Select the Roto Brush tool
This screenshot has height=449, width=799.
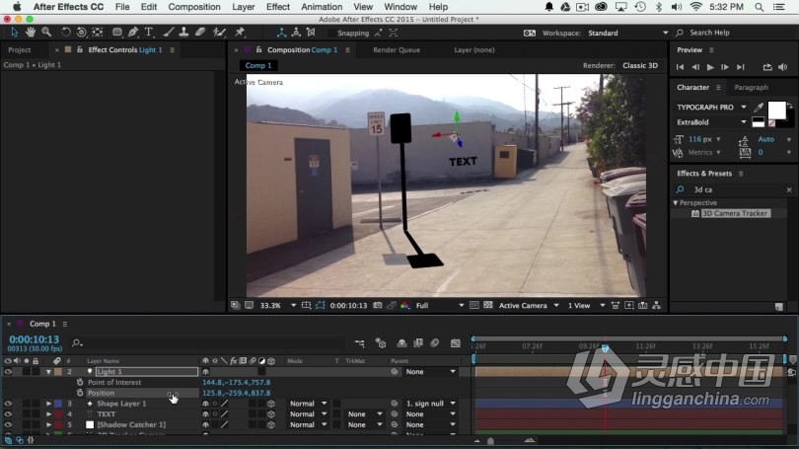pyautogui.click(x=220, y=33)
